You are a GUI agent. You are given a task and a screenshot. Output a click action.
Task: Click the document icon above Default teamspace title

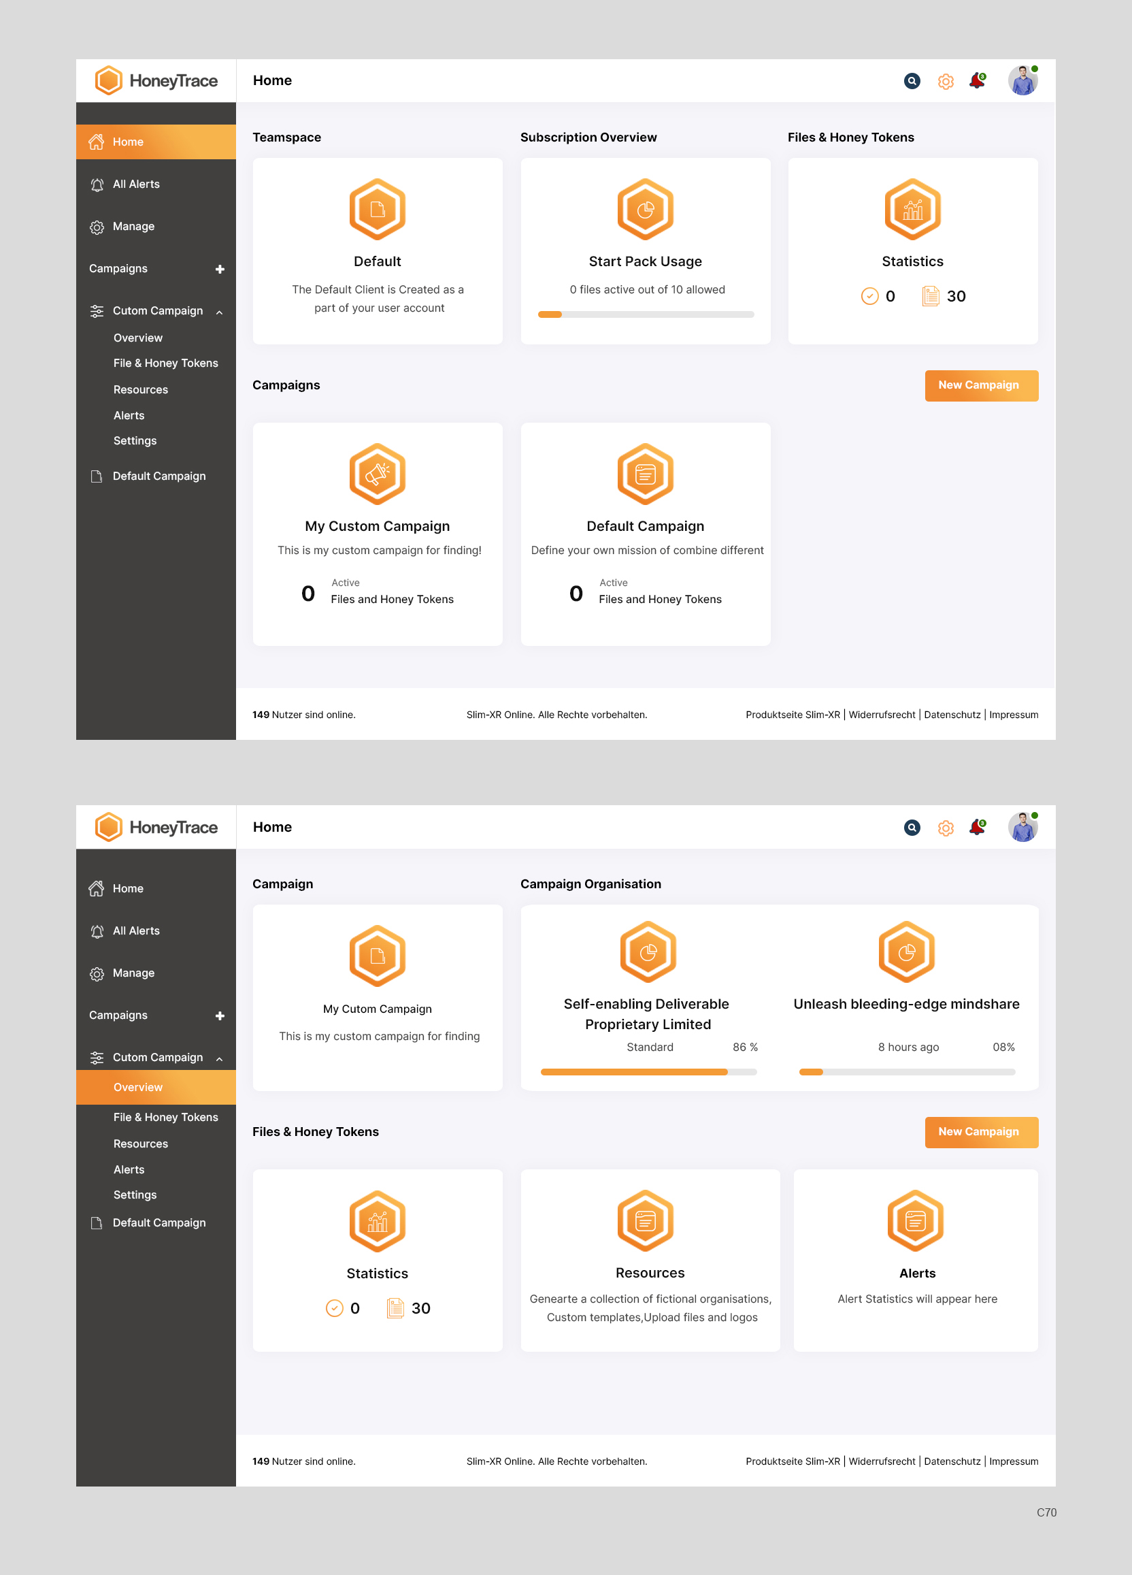pos(377,209)
